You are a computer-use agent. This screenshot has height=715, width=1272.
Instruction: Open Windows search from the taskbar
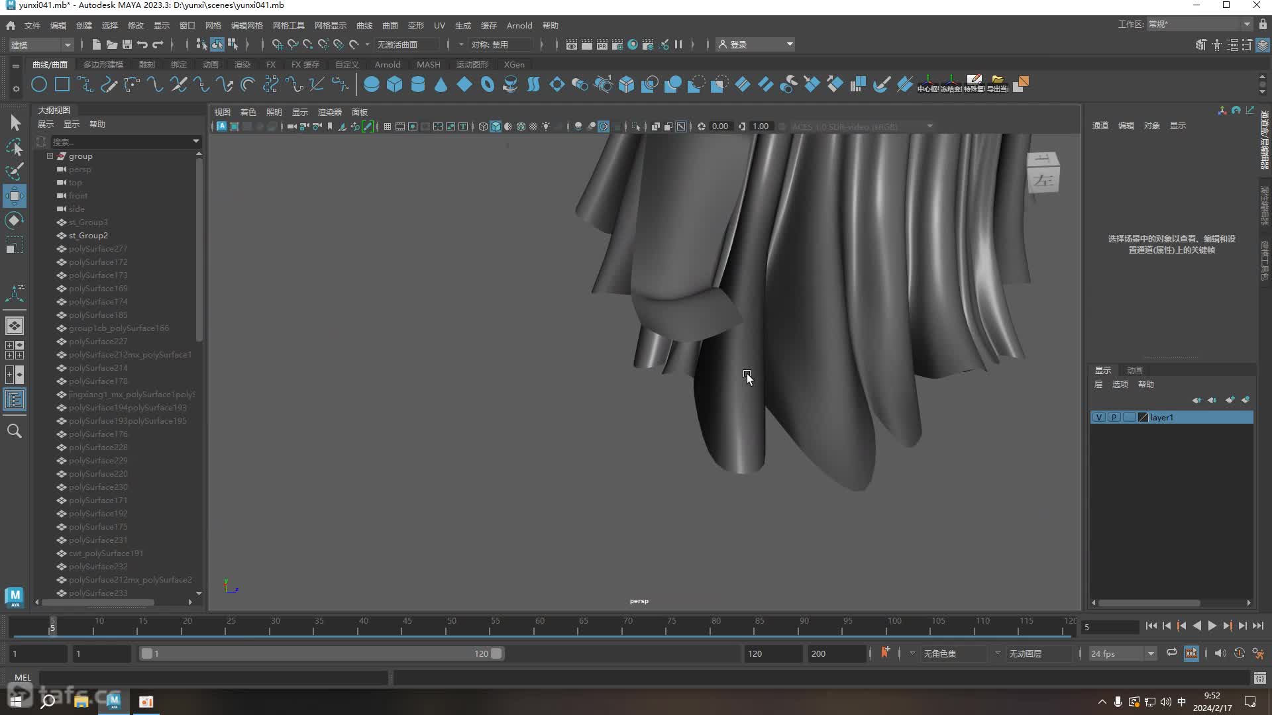click(x=48, y=701)
